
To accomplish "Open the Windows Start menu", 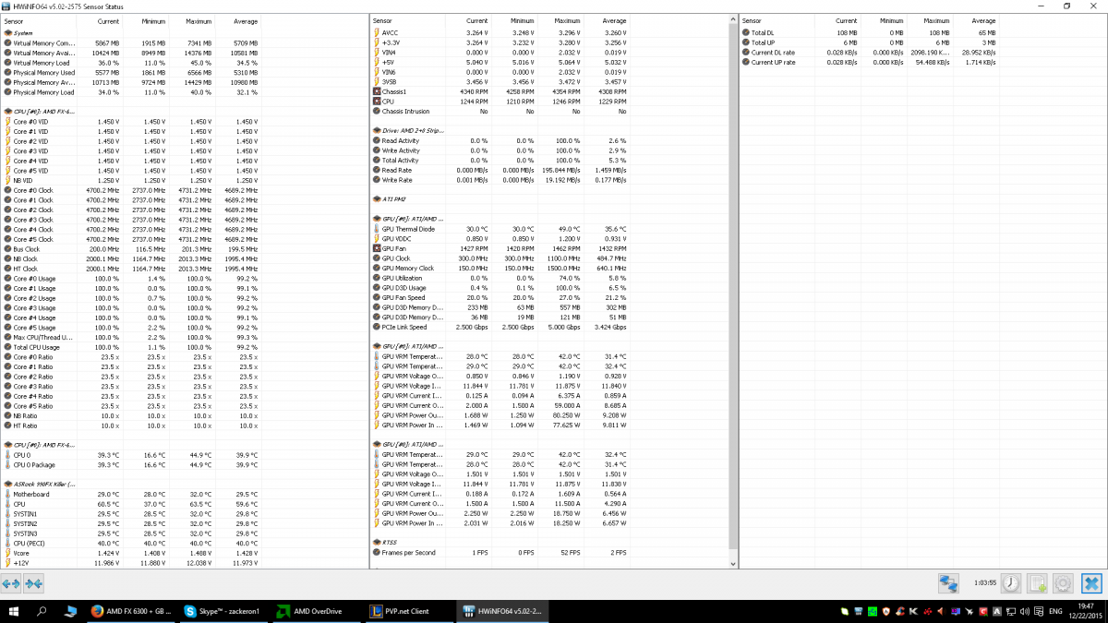I will click(x=14, y=611).
